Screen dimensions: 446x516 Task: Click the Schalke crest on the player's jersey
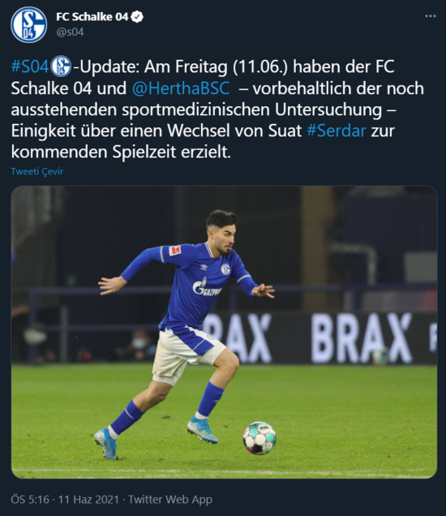225,269
